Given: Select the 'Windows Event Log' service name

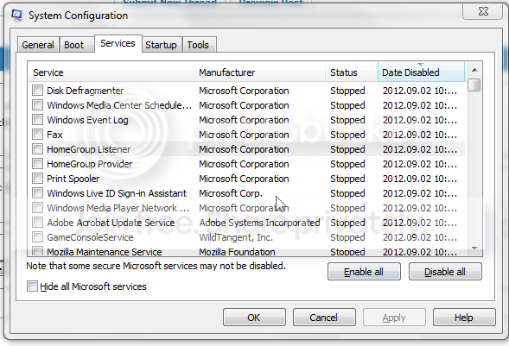Looking at the screenshot, I should tap(87, 120).
